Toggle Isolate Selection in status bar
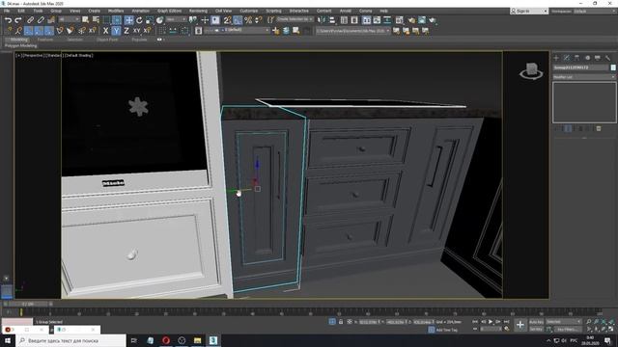Screen dimensions: 618x347 pyautogui.click(x=332, y=322)
